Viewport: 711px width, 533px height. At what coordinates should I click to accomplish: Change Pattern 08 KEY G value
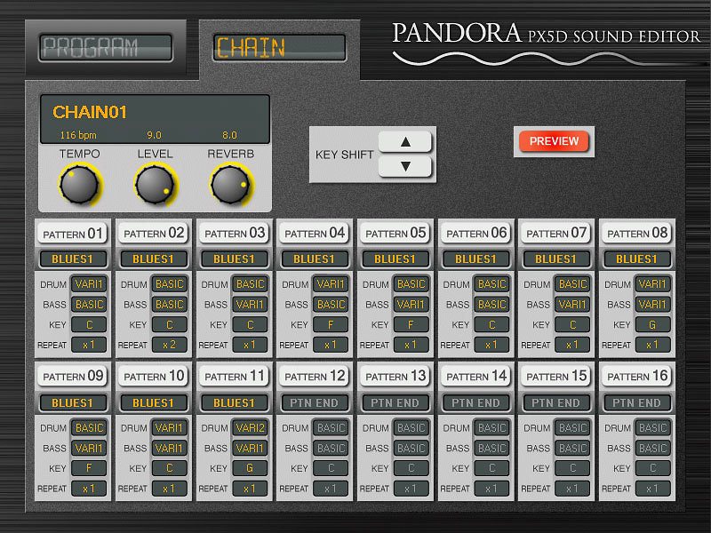pos(653,325)
